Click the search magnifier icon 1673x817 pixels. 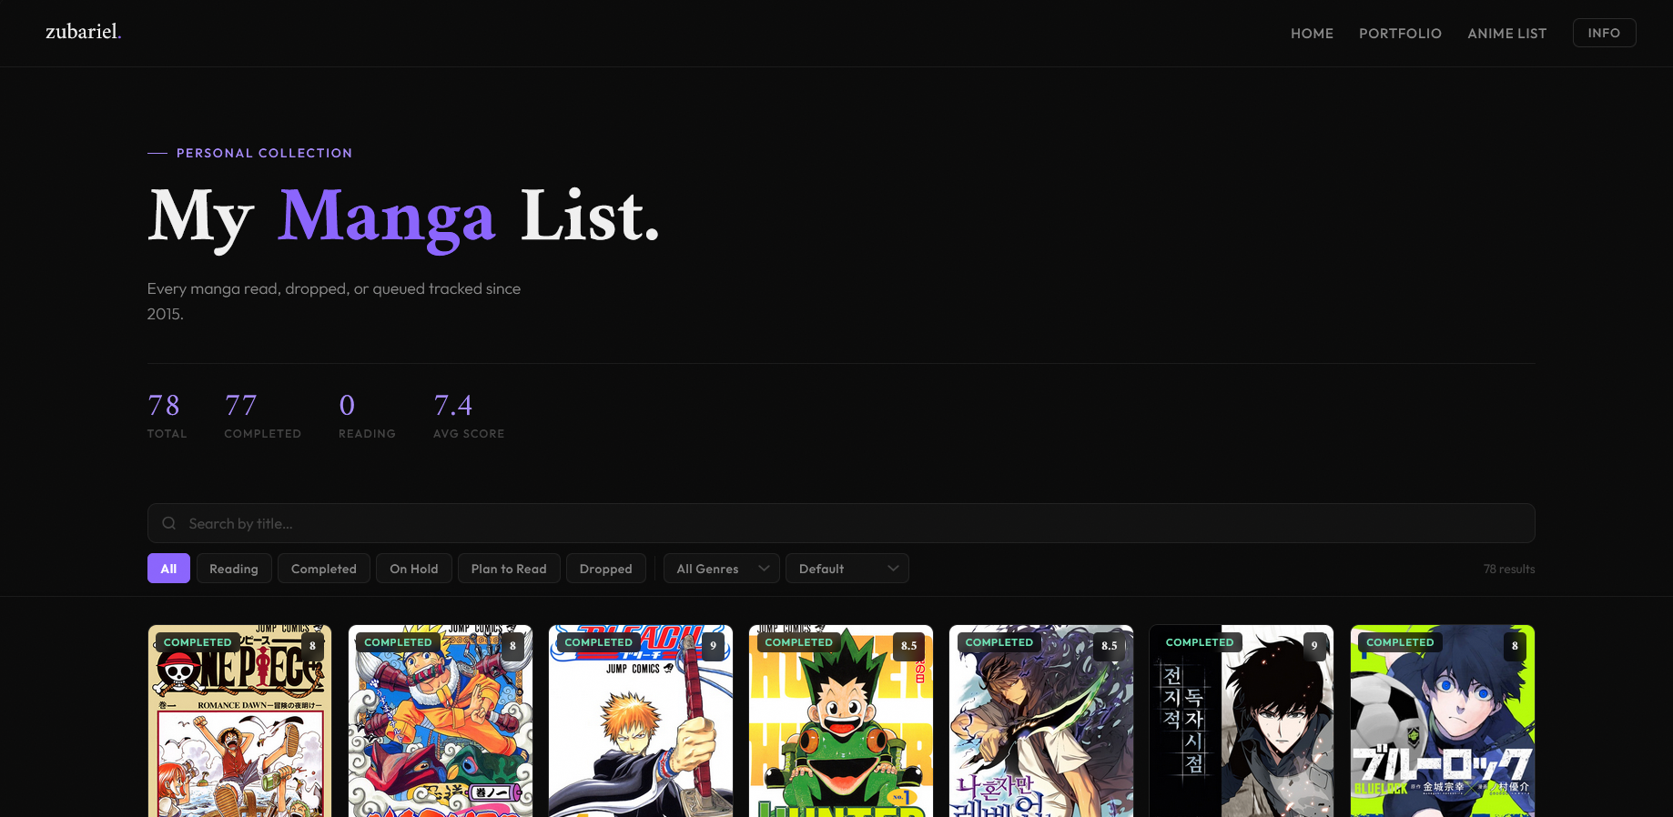point(169,523)
